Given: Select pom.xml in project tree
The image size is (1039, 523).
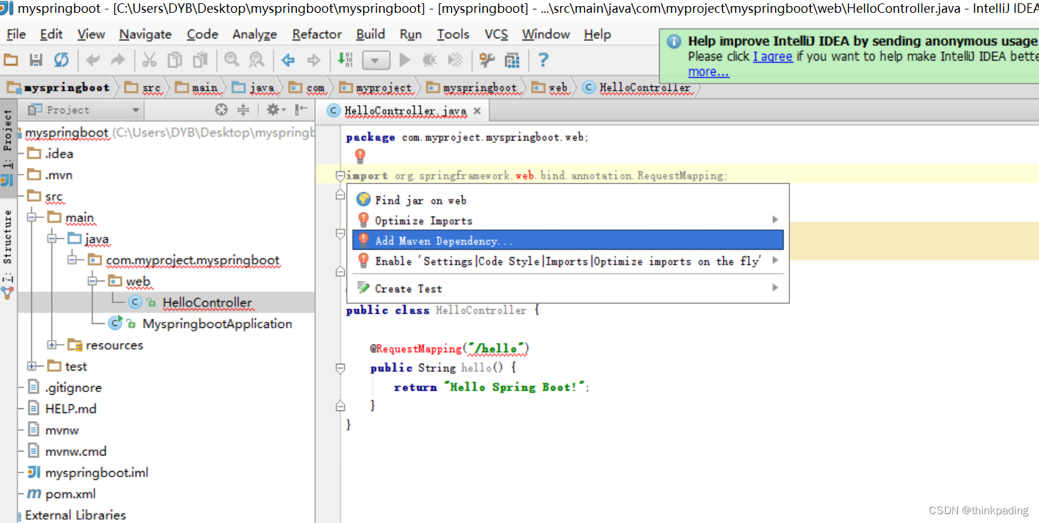Looking at the screenshot, I should pyautogui.click(x=70, y=494).
